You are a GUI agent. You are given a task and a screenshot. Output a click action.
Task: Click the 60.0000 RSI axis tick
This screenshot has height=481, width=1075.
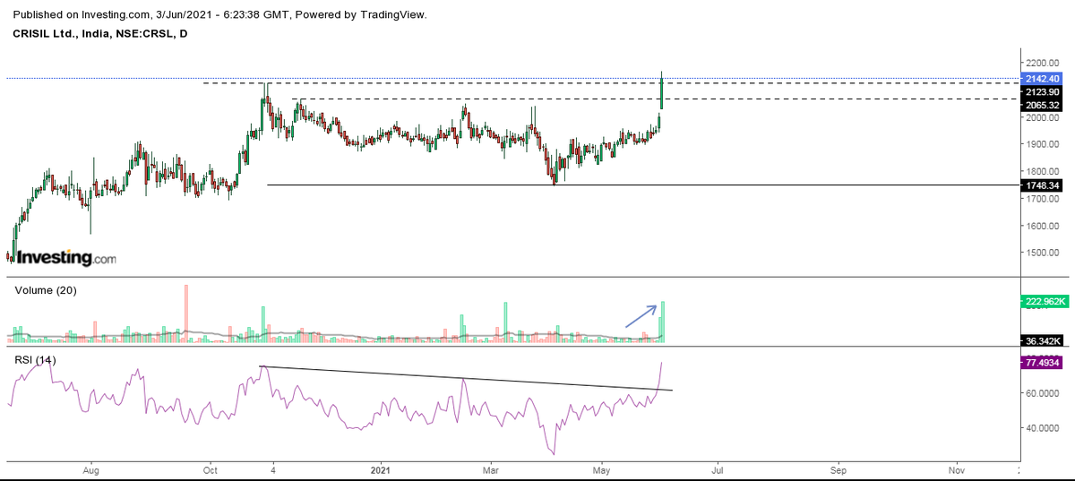point(1043,393)
